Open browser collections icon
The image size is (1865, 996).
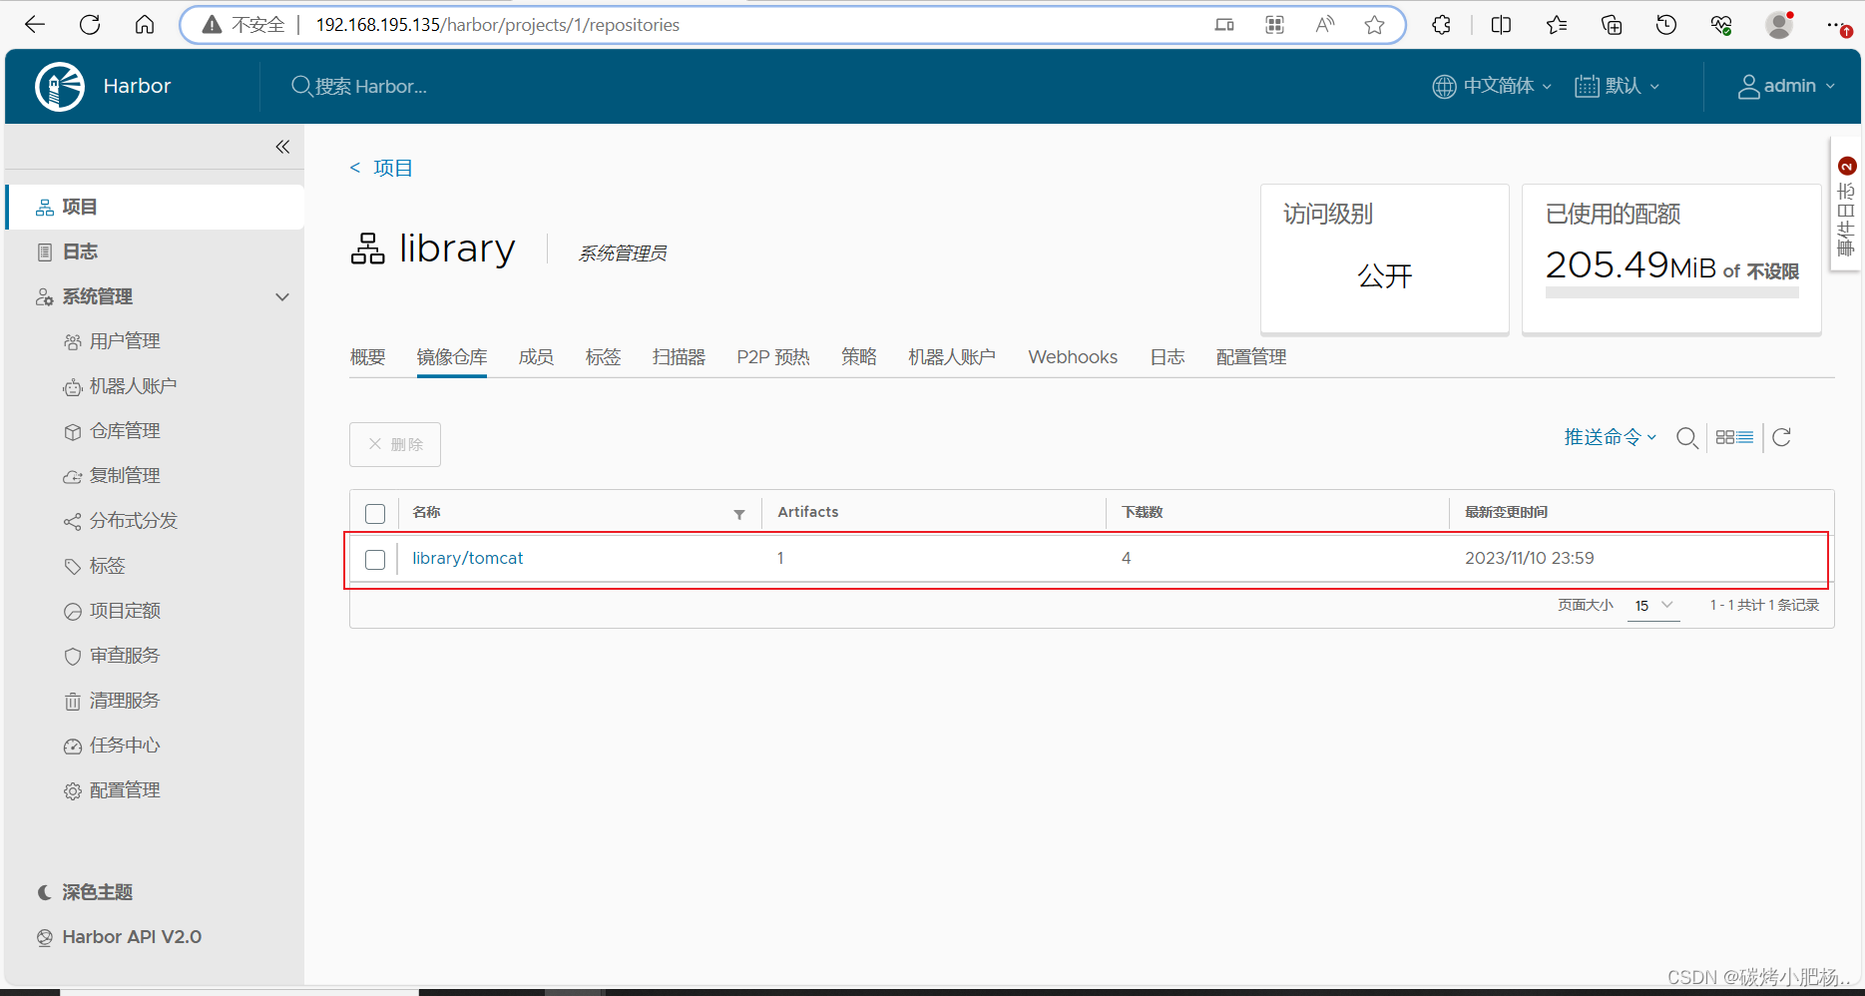[1612, 25]
